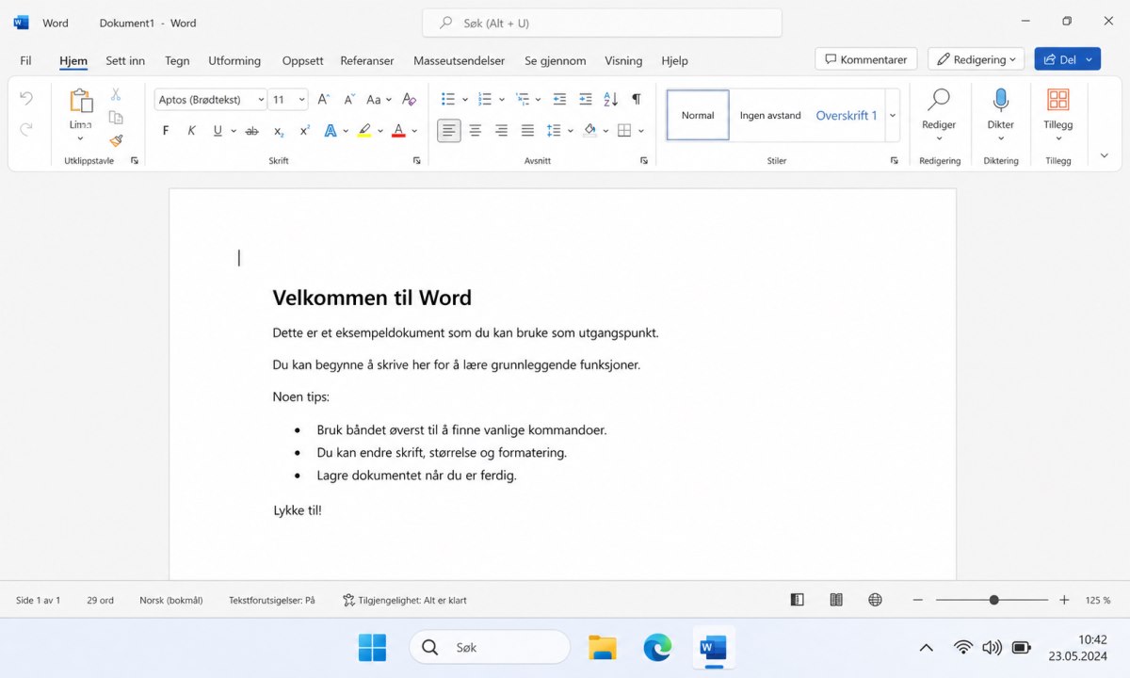Collapse the ribbon with the chevron
The image size is (1130, 678).
1105,155
